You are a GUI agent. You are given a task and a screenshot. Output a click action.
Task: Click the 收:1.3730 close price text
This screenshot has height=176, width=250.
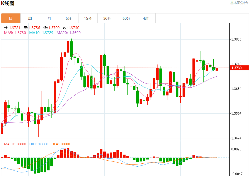tap(71, 28)
